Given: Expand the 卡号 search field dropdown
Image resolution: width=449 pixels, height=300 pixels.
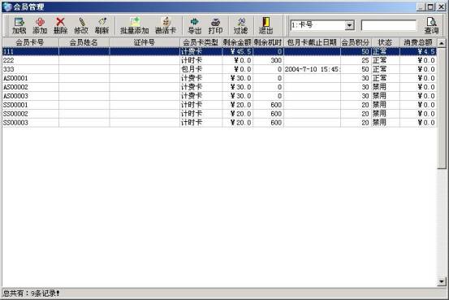Looking at the screenshot, I should (349, 25).
